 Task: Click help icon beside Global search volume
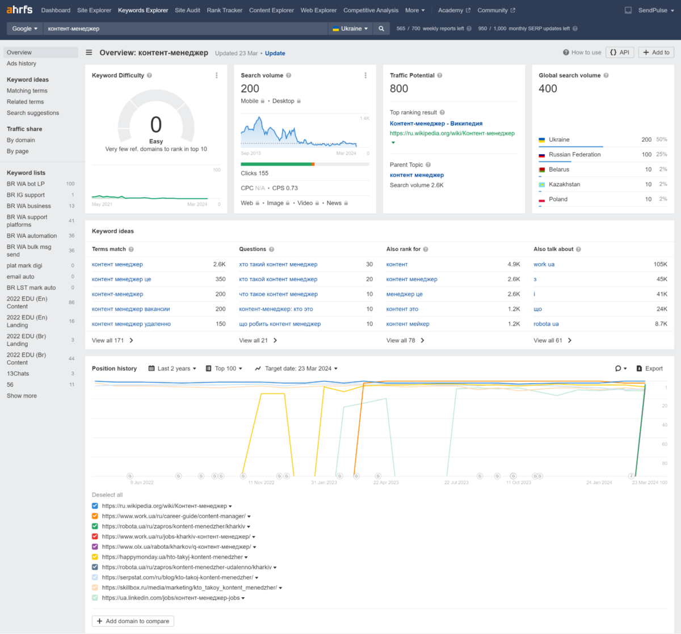coord(606,75)
